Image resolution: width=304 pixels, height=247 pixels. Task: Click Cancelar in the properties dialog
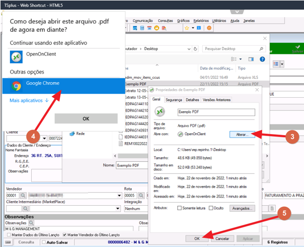point(222,238)
